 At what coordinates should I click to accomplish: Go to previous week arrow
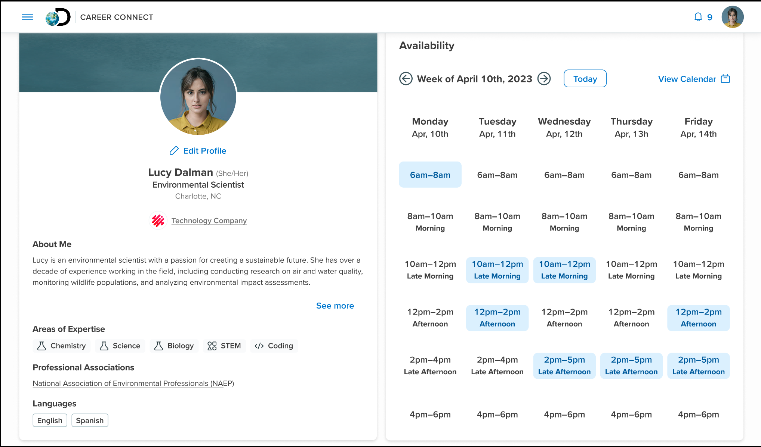pyautogui.click(x=406, y=79)
